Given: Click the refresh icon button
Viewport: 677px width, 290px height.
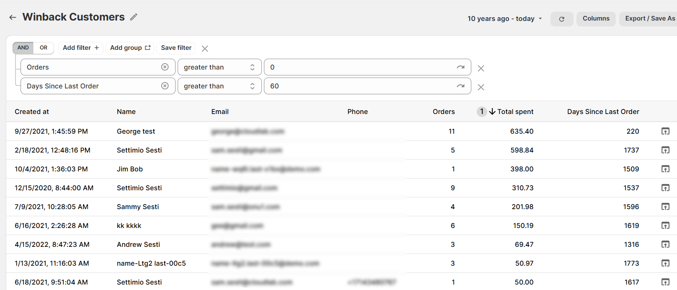Looking at the screenshot, I should 561,19.
